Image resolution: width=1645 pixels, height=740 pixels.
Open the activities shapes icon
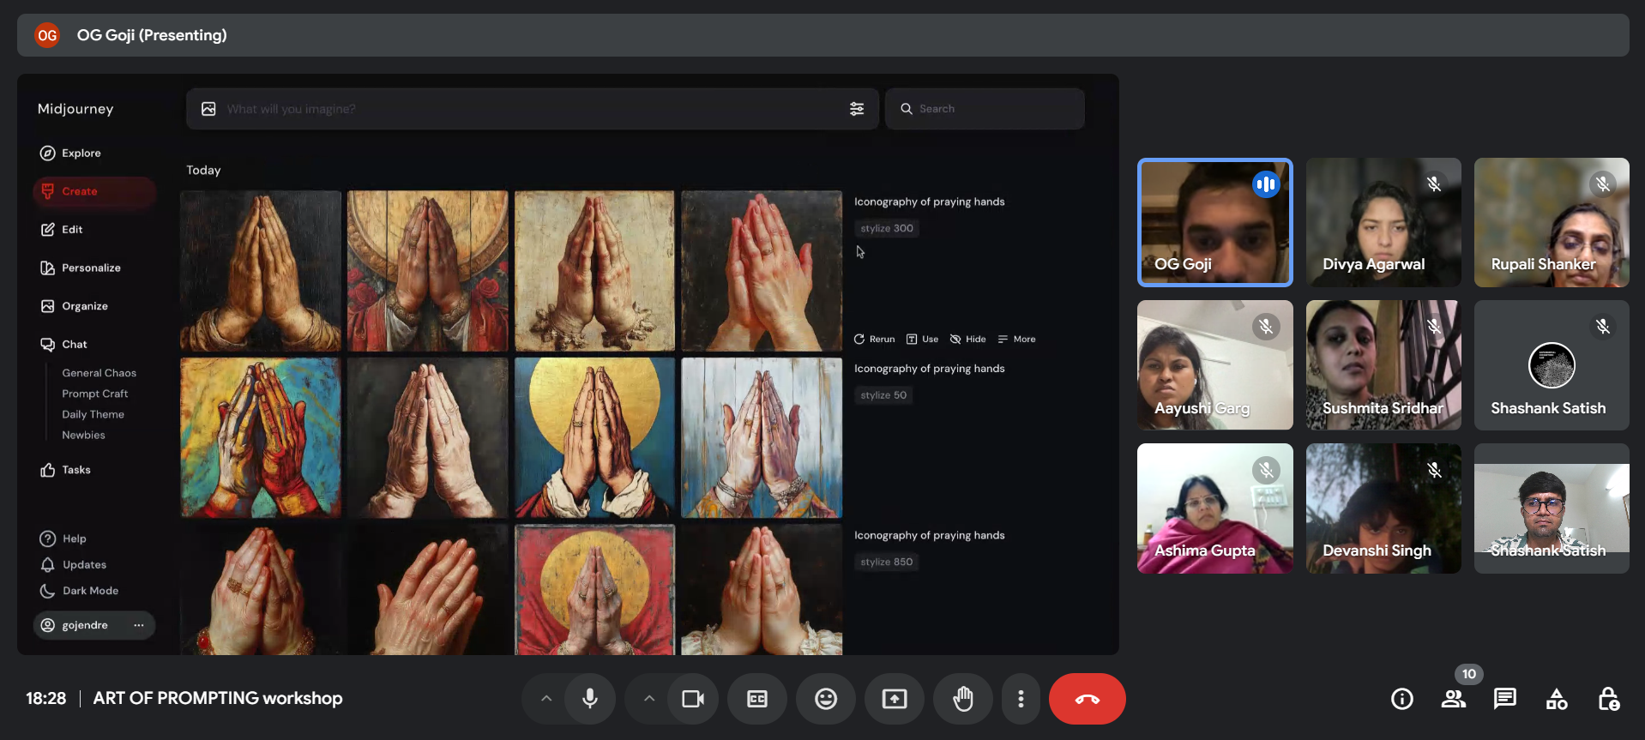pyautogui.click(x=1557, y=699)
